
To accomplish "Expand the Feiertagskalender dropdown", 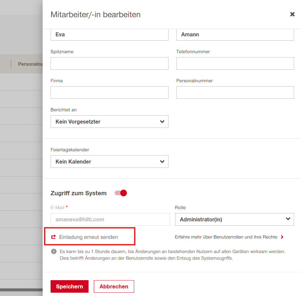I will point(109,162).
